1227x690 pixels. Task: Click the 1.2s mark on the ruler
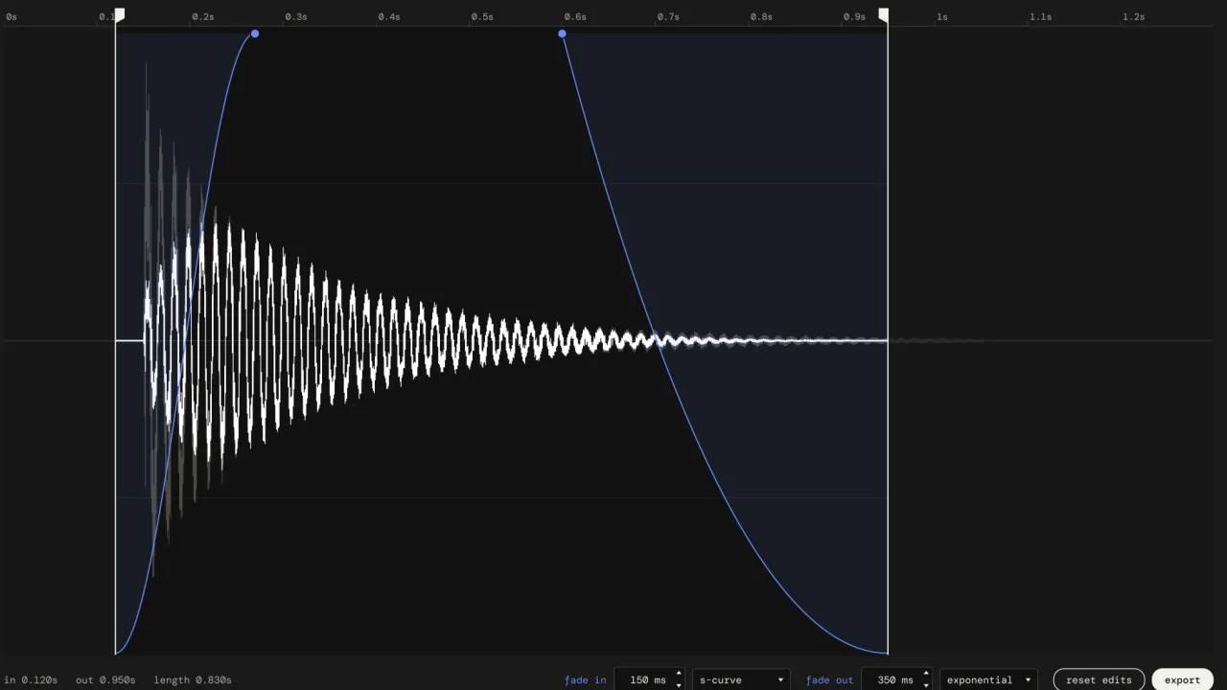(1133, 16)
